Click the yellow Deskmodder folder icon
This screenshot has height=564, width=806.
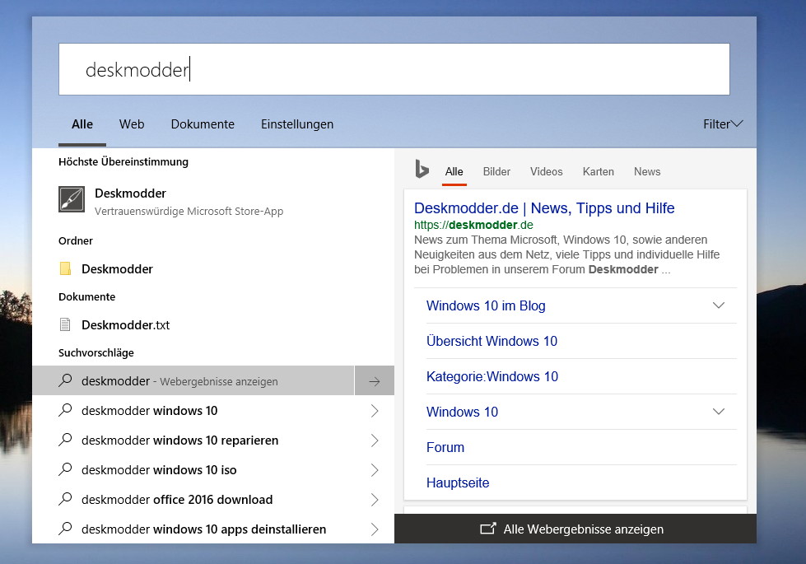pos(65,269)
